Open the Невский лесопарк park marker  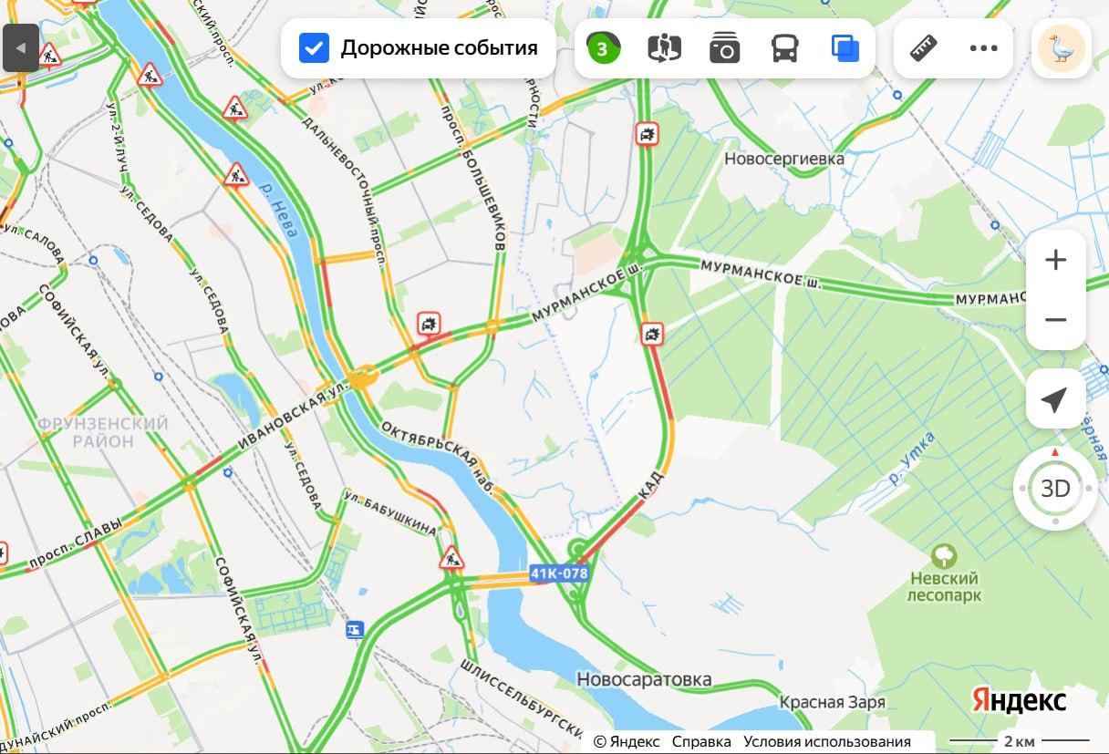click(944, 556)
